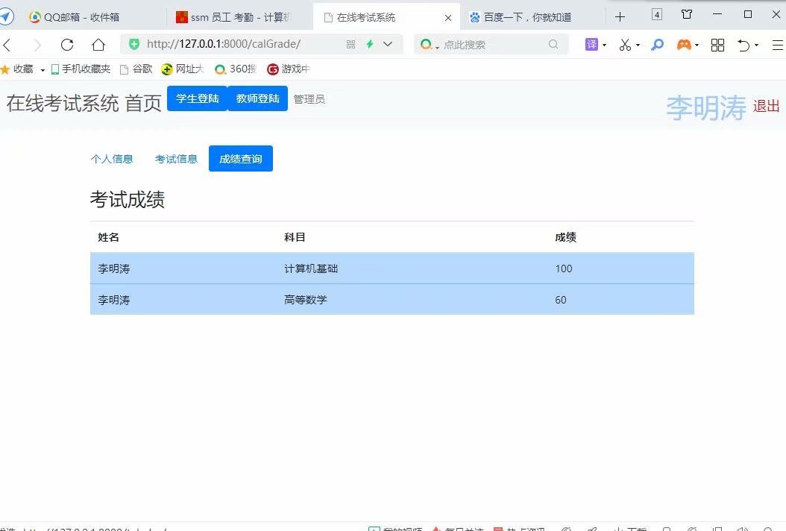Log out with the 退出 link

[766, 107]
